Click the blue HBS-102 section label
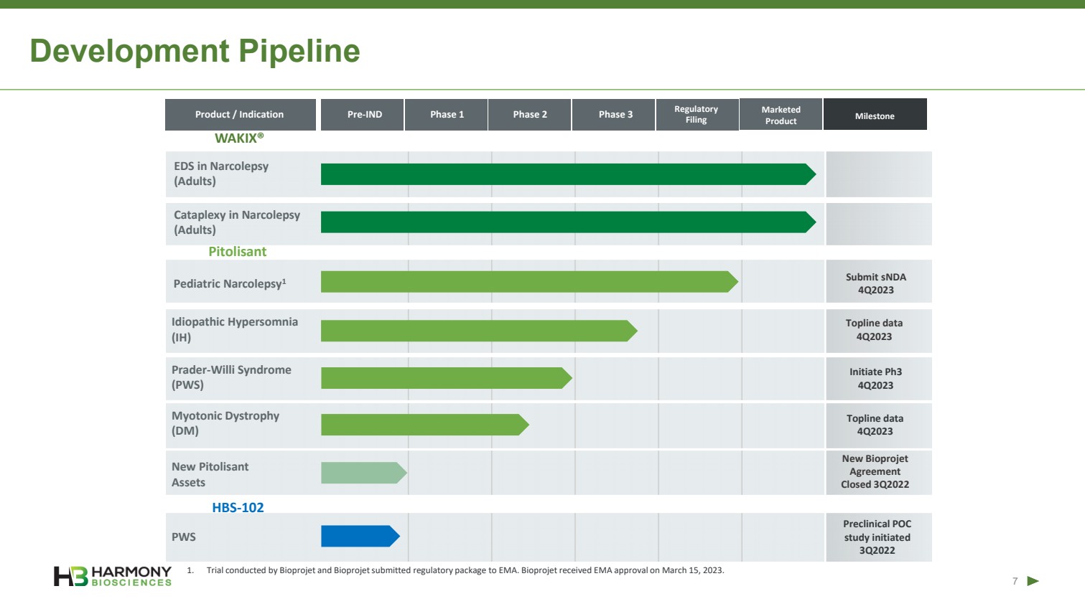1085x609 pixels. tap(238, 507)
